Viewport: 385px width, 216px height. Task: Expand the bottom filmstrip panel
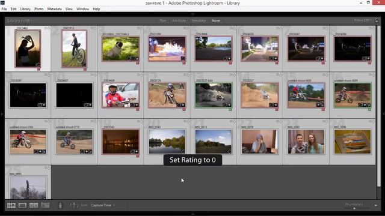coord(192,214)
